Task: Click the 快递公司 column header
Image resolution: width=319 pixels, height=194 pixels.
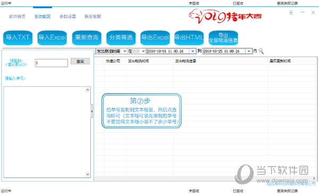Action: [x=113, y=61]
